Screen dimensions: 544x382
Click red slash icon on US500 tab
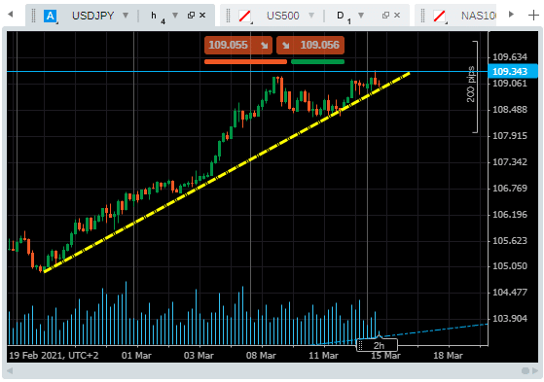click(245, 16)
